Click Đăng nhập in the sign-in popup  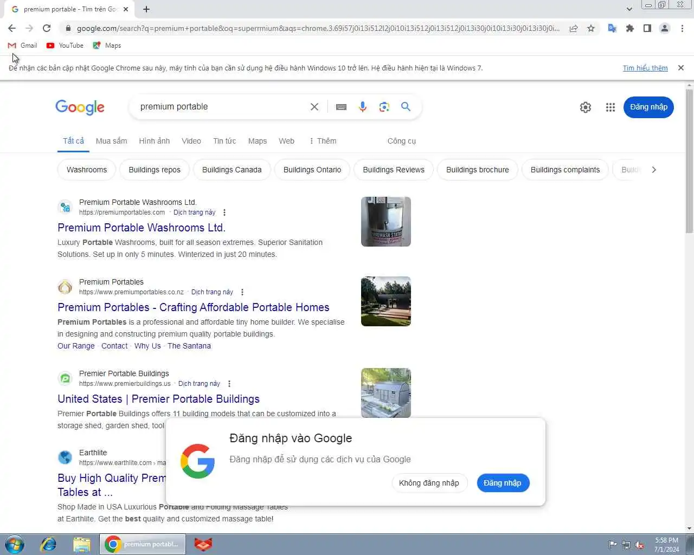pyautogui.click(x=503, y=483)
